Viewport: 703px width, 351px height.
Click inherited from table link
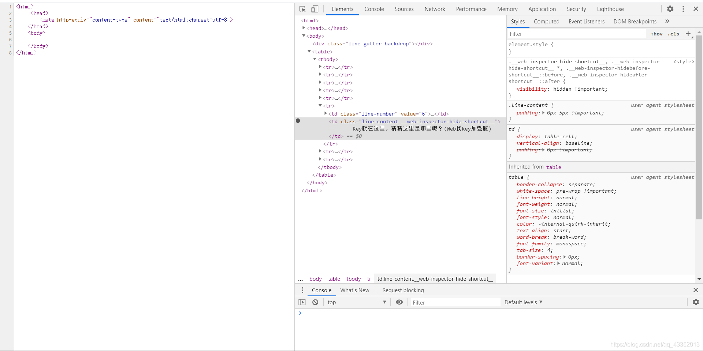554,167
